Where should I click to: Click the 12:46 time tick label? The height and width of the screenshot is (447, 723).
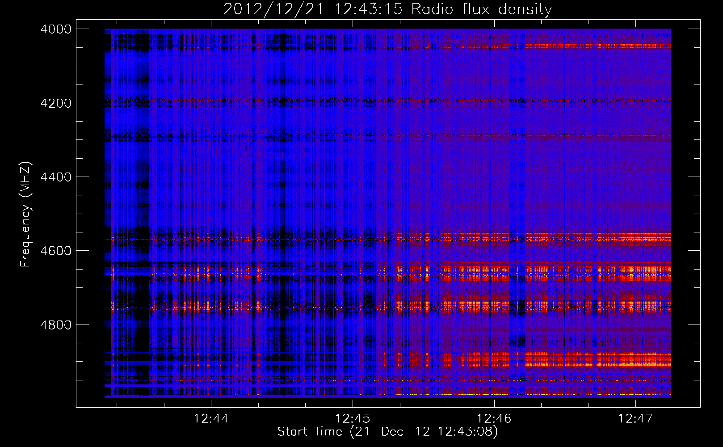coord(494,419)
